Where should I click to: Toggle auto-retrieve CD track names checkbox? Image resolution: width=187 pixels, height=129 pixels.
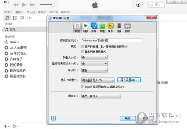[x=83, y=87]
